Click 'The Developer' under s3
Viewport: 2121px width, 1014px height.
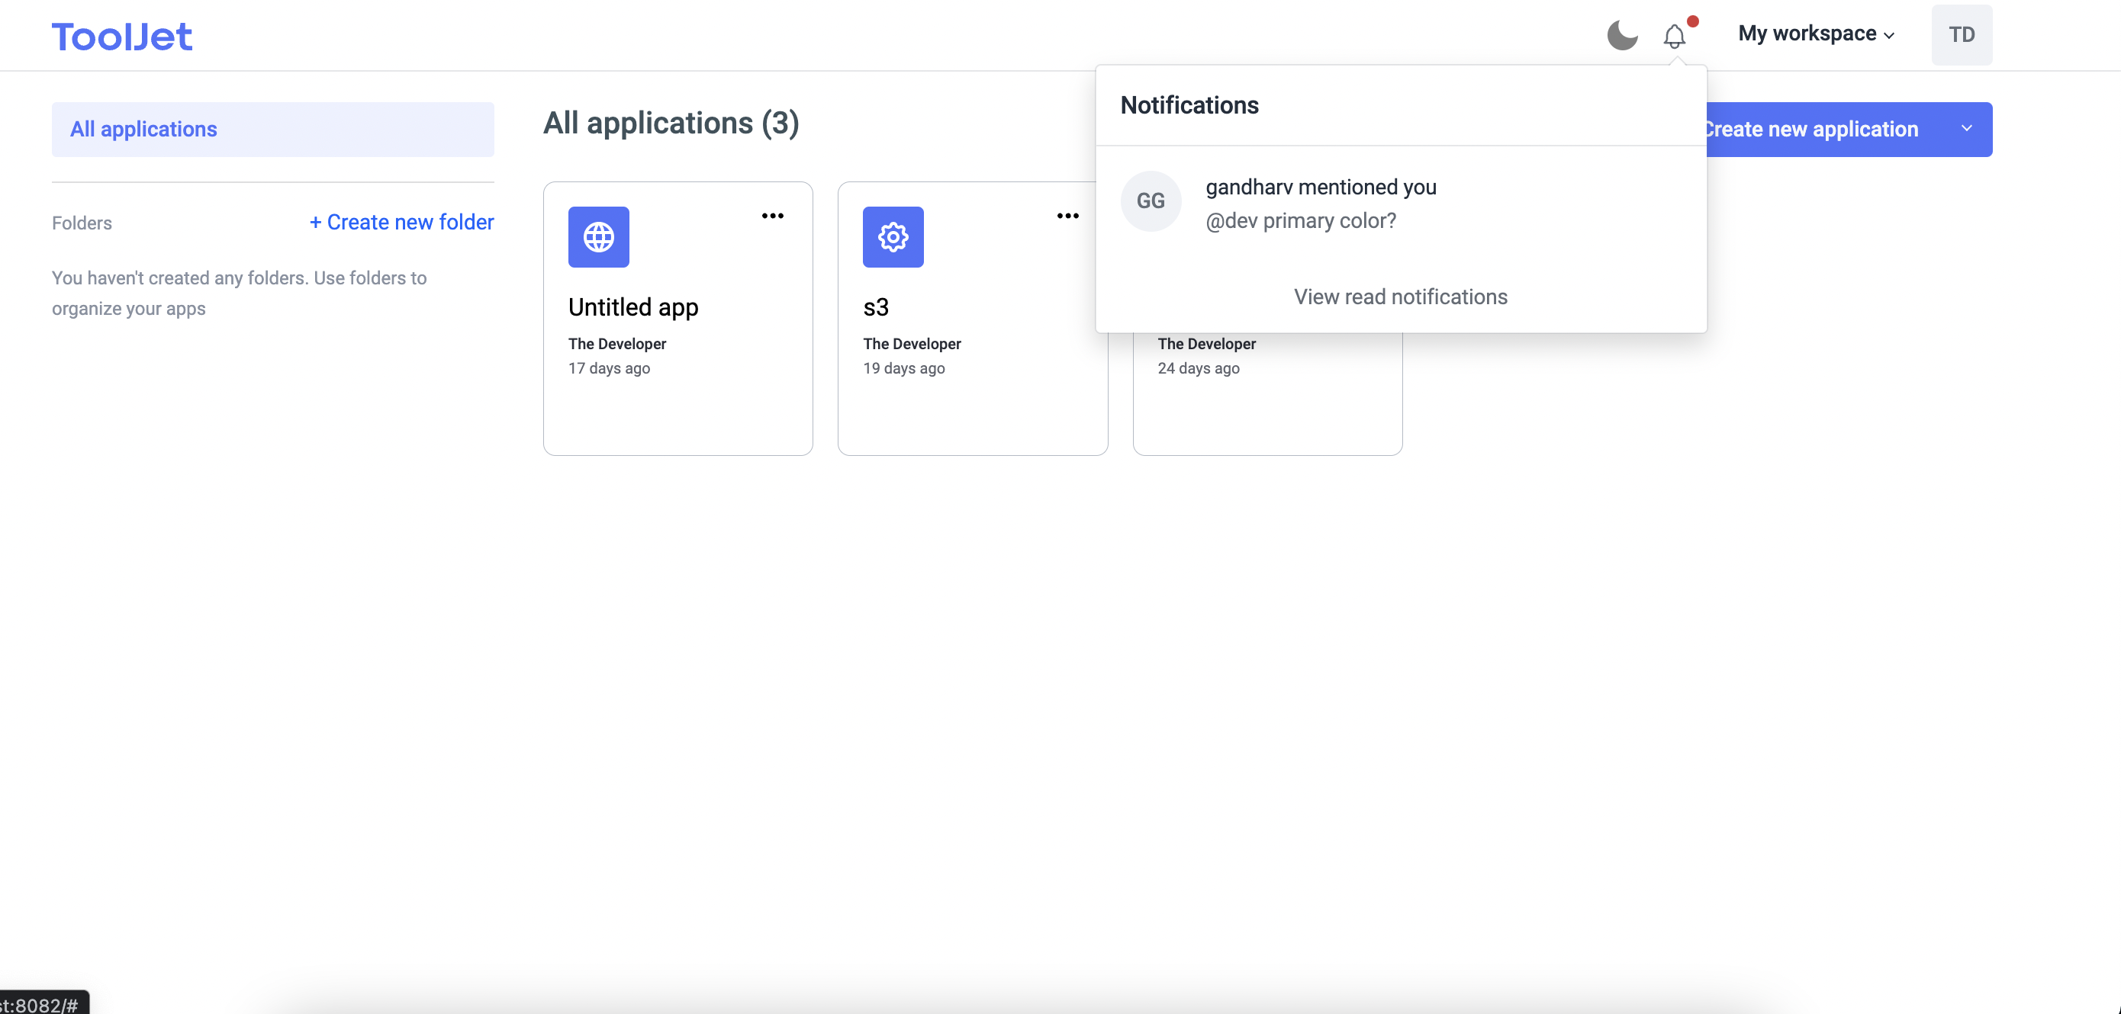tap(912, 344)
